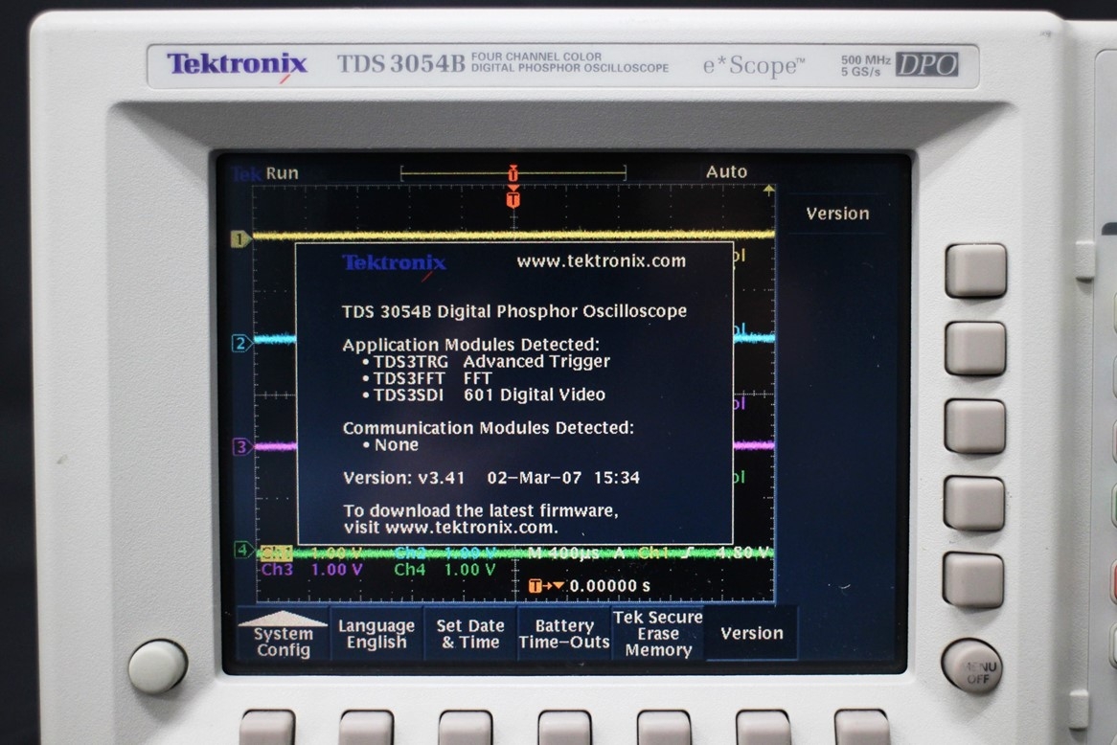1117x745 pixels.
Task: Choose Set Date & Time menu item
Action: [x=470, y=634]
